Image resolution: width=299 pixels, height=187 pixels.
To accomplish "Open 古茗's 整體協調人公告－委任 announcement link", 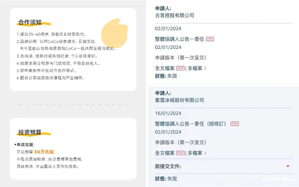I will (x=179, y=39).
